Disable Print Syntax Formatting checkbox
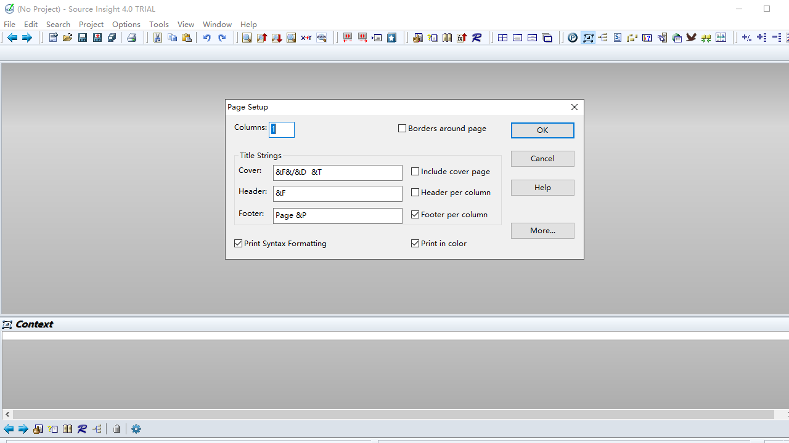This screenshot has width=789, height=443. point(239,244)
